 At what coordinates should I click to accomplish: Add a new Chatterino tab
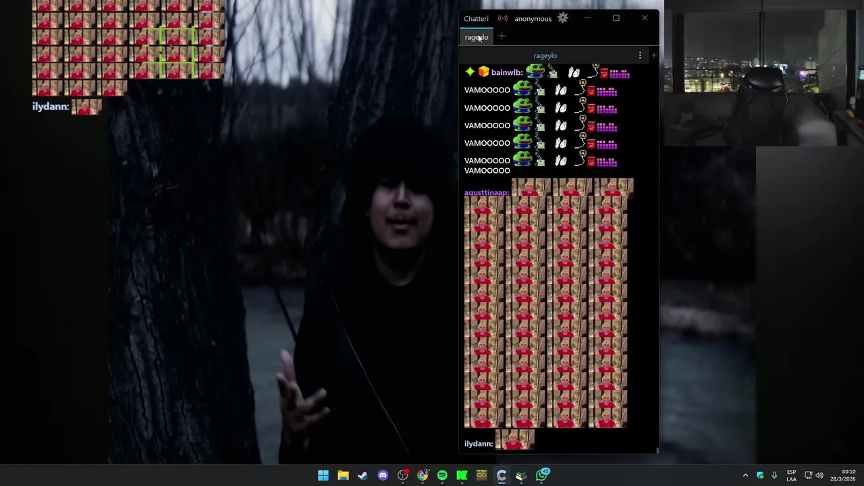[x=502, y=36]
